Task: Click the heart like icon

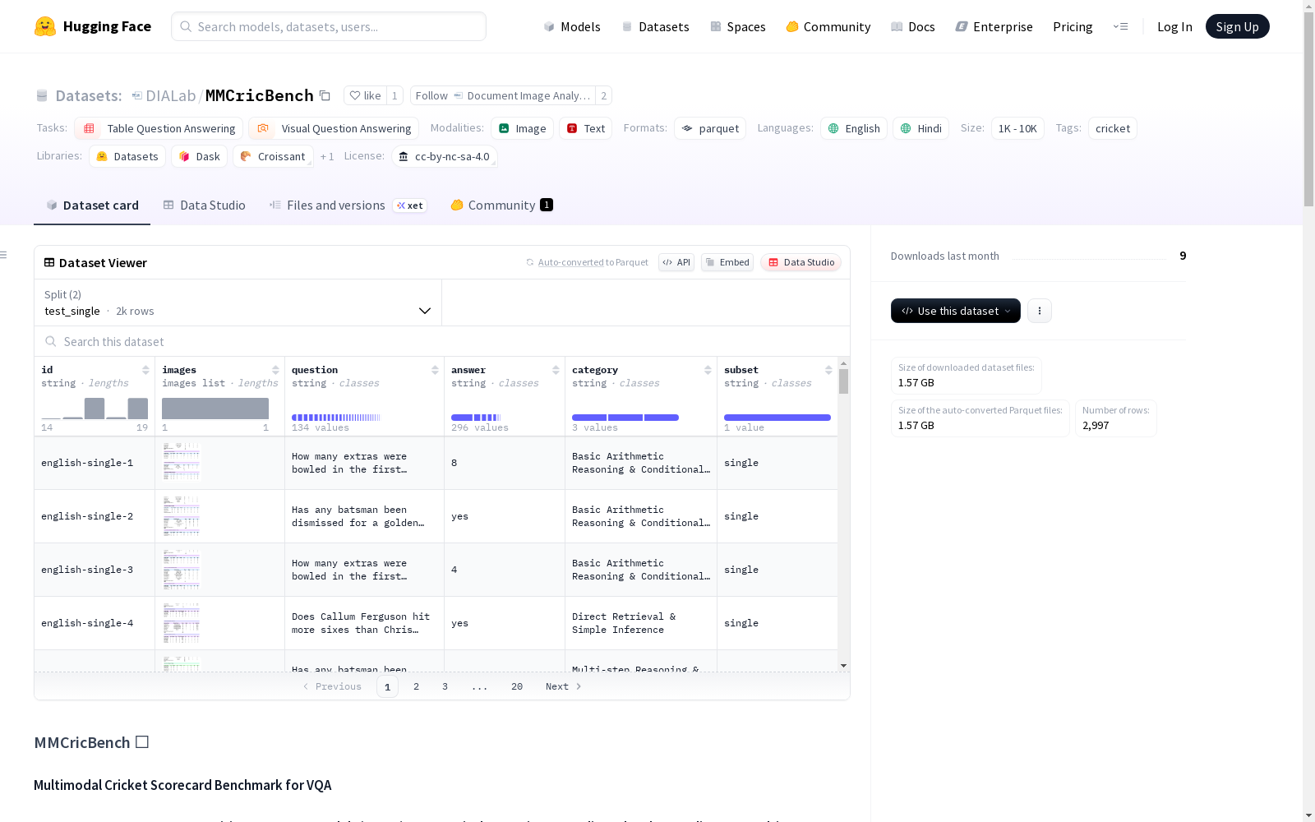Action: (355, 95)
